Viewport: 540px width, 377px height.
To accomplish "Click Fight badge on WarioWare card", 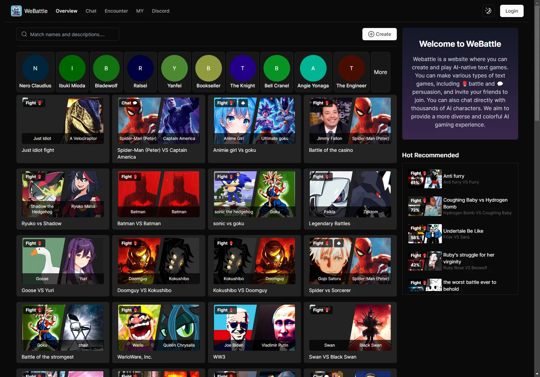I will (x=129, y=310).
